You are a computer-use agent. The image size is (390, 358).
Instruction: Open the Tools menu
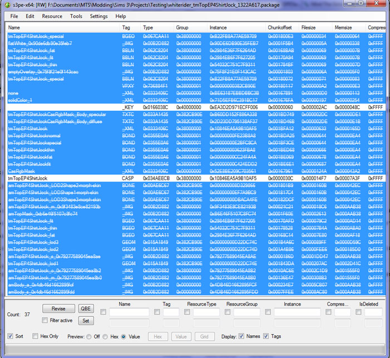click(x=76, y=16)
